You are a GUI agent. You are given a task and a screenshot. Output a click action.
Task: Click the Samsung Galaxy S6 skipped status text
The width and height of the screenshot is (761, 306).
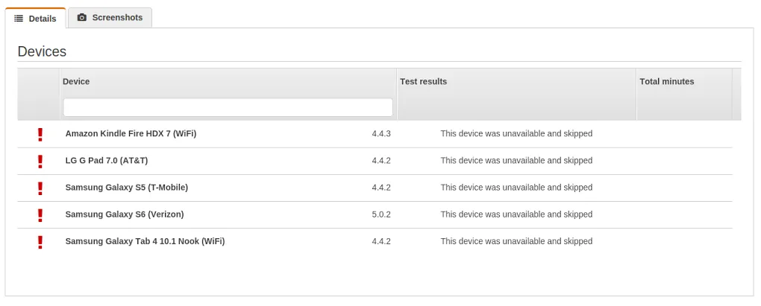[x=516, y=214]
